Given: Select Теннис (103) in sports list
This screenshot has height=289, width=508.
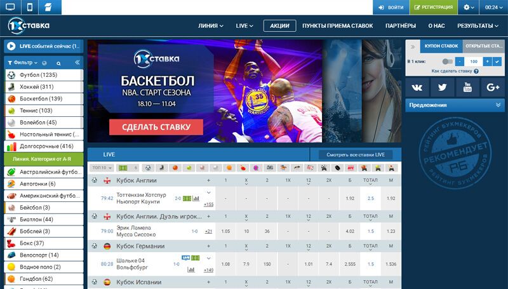Looking at the screenshot, I should tap(44, 111).
